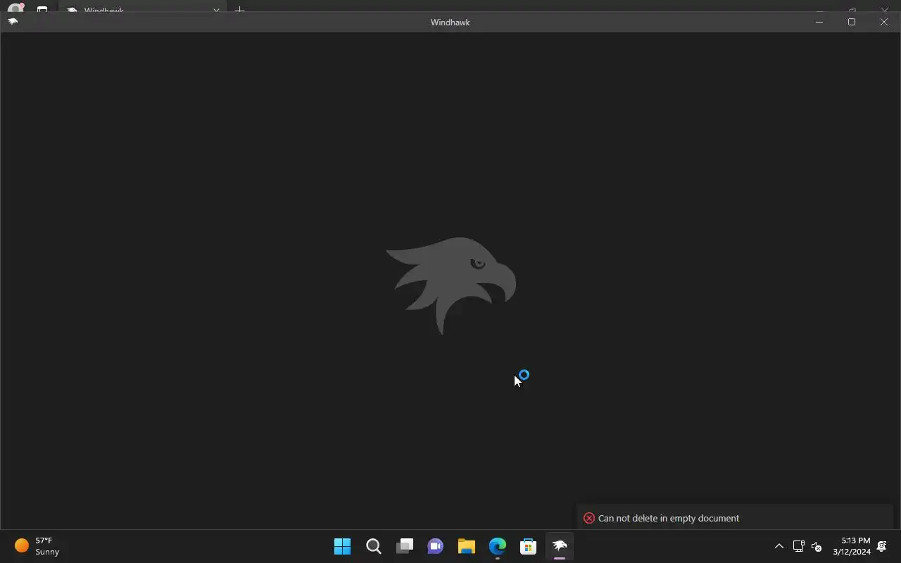Open the notification center bell icon
The image size is (901, 563).
[882, 546]
